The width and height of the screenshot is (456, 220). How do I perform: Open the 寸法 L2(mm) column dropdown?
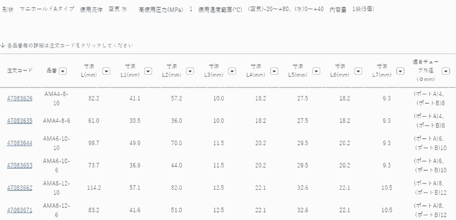(x=190, y=71)
